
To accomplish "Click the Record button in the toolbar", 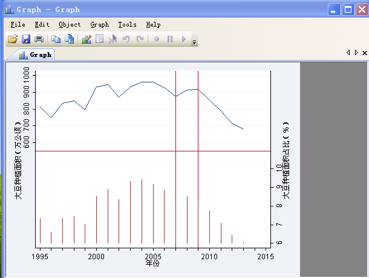I will tap(157, 39).
